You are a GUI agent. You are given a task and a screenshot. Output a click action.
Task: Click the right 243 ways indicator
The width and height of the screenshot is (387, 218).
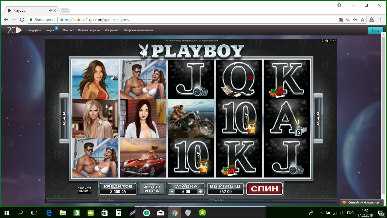click(x=318, y=118)
